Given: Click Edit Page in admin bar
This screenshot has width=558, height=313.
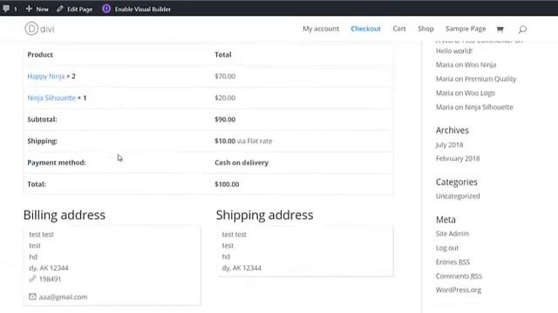Looking at the screenshot, I should click(x=79, y=10).
